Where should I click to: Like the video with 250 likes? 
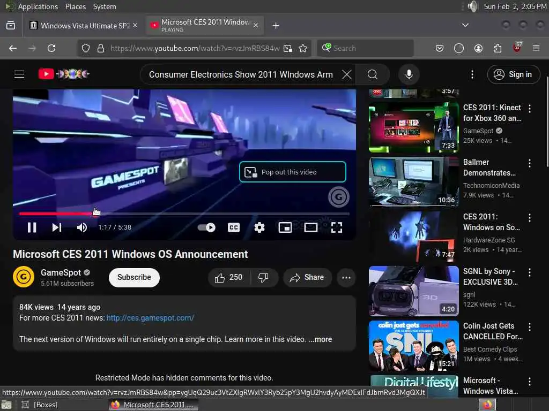point(229,278)
